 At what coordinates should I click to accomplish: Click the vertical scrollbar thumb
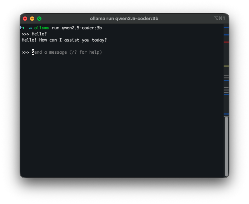point(226,146)
